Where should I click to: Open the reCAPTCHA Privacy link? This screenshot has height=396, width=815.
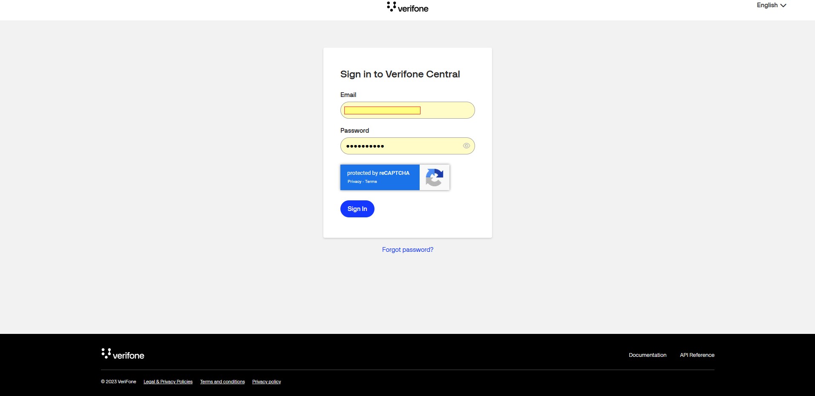coord(354,182)
